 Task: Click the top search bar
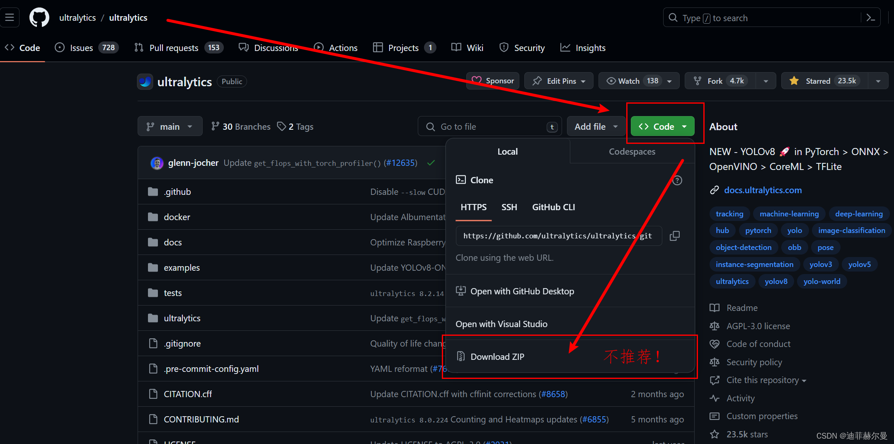[x=762, y=18]
